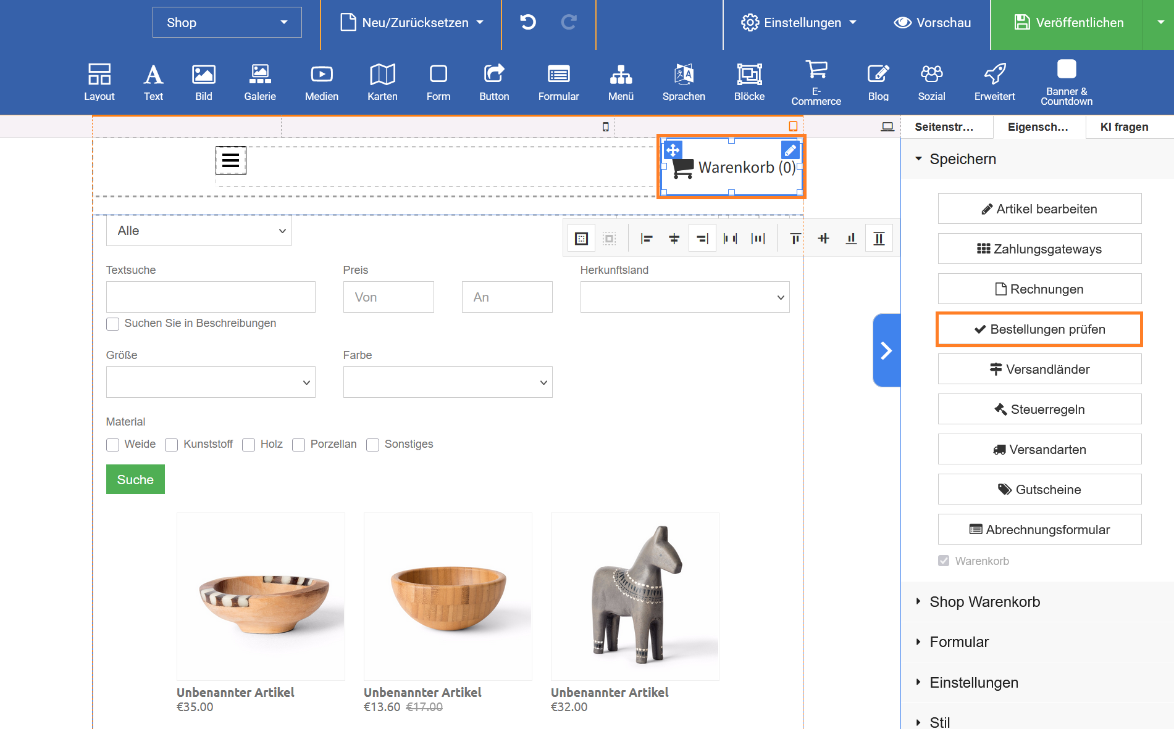Click the hamburger menu icon on canvas
This screenshot has width=1174, height=729.
[230, 160]
